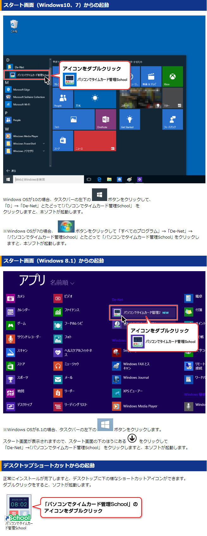Click the パソコンでタイムカード管理School desktop shortcut

(19, 512)
